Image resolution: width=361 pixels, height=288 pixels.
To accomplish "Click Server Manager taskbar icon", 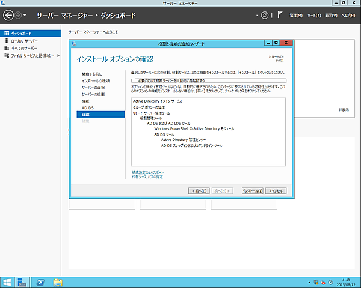I will pyautogui.click(x=22, y=282).
